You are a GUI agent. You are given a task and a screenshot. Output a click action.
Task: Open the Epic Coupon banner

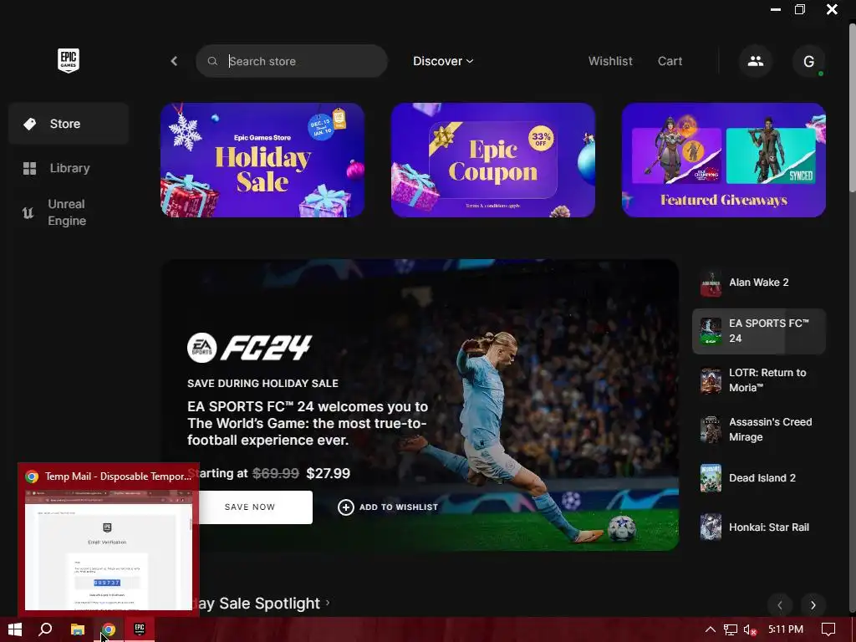pos(493,160)
